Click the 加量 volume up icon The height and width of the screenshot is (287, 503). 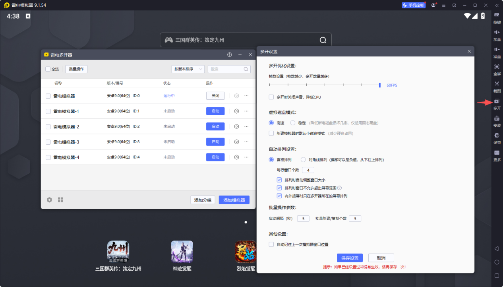tap(497, 33)
